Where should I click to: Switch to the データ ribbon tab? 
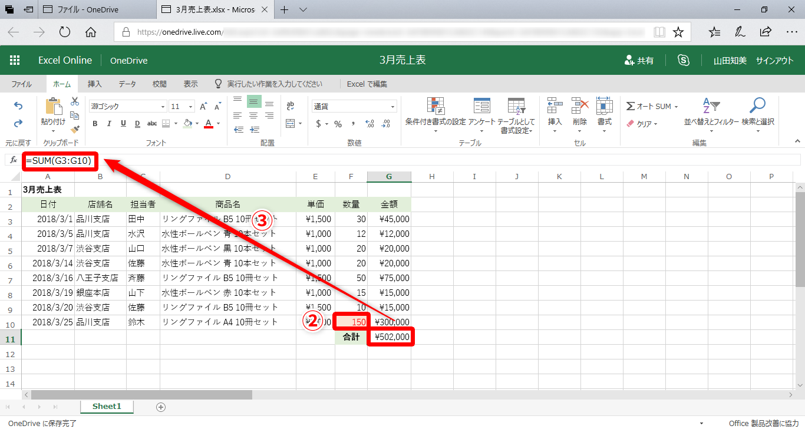point(127,84)
